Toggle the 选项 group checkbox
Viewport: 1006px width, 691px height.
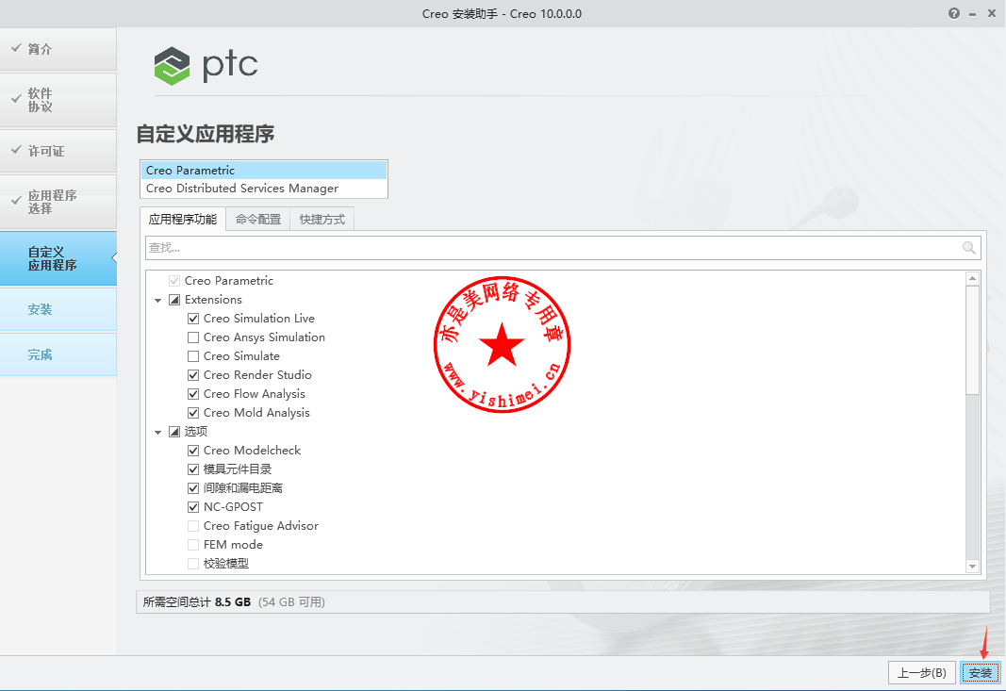[174, 432]
